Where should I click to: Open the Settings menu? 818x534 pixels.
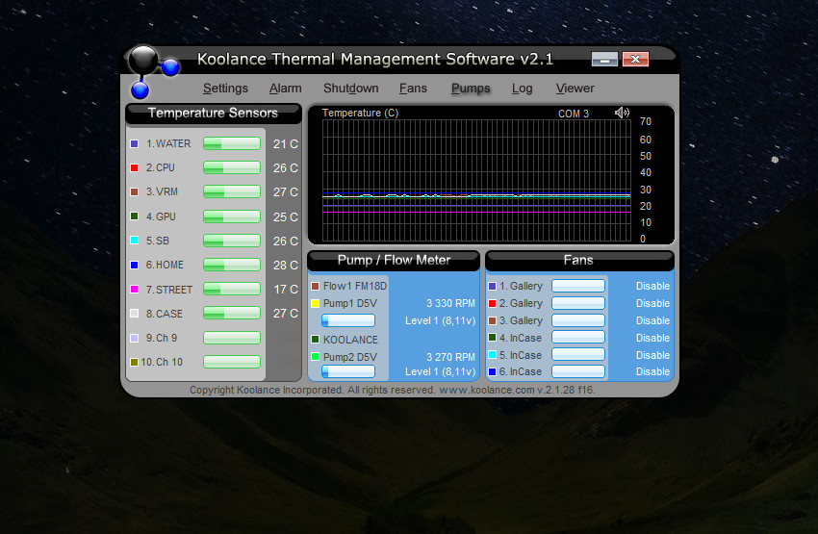[225, 89]
